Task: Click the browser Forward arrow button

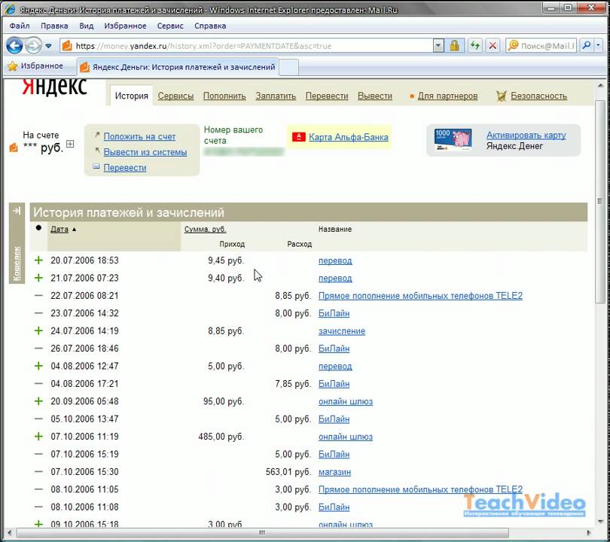Action: pyautogui.click(x=33, y=46)
